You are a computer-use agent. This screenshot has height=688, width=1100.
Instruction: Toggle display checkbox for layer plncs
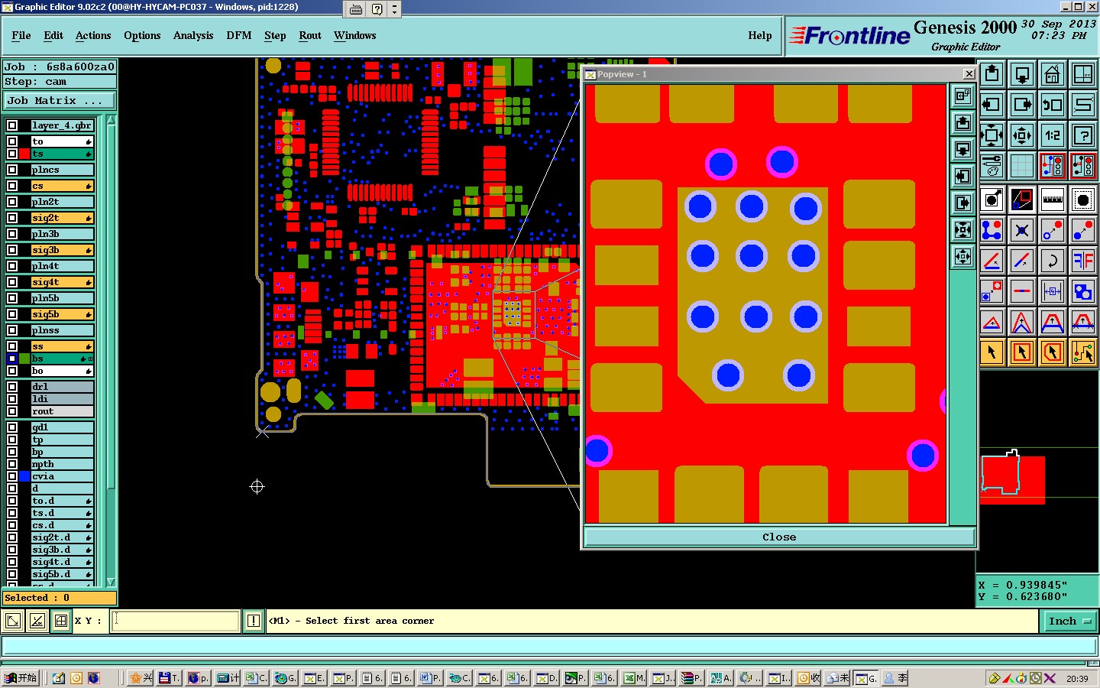[12, 170]
